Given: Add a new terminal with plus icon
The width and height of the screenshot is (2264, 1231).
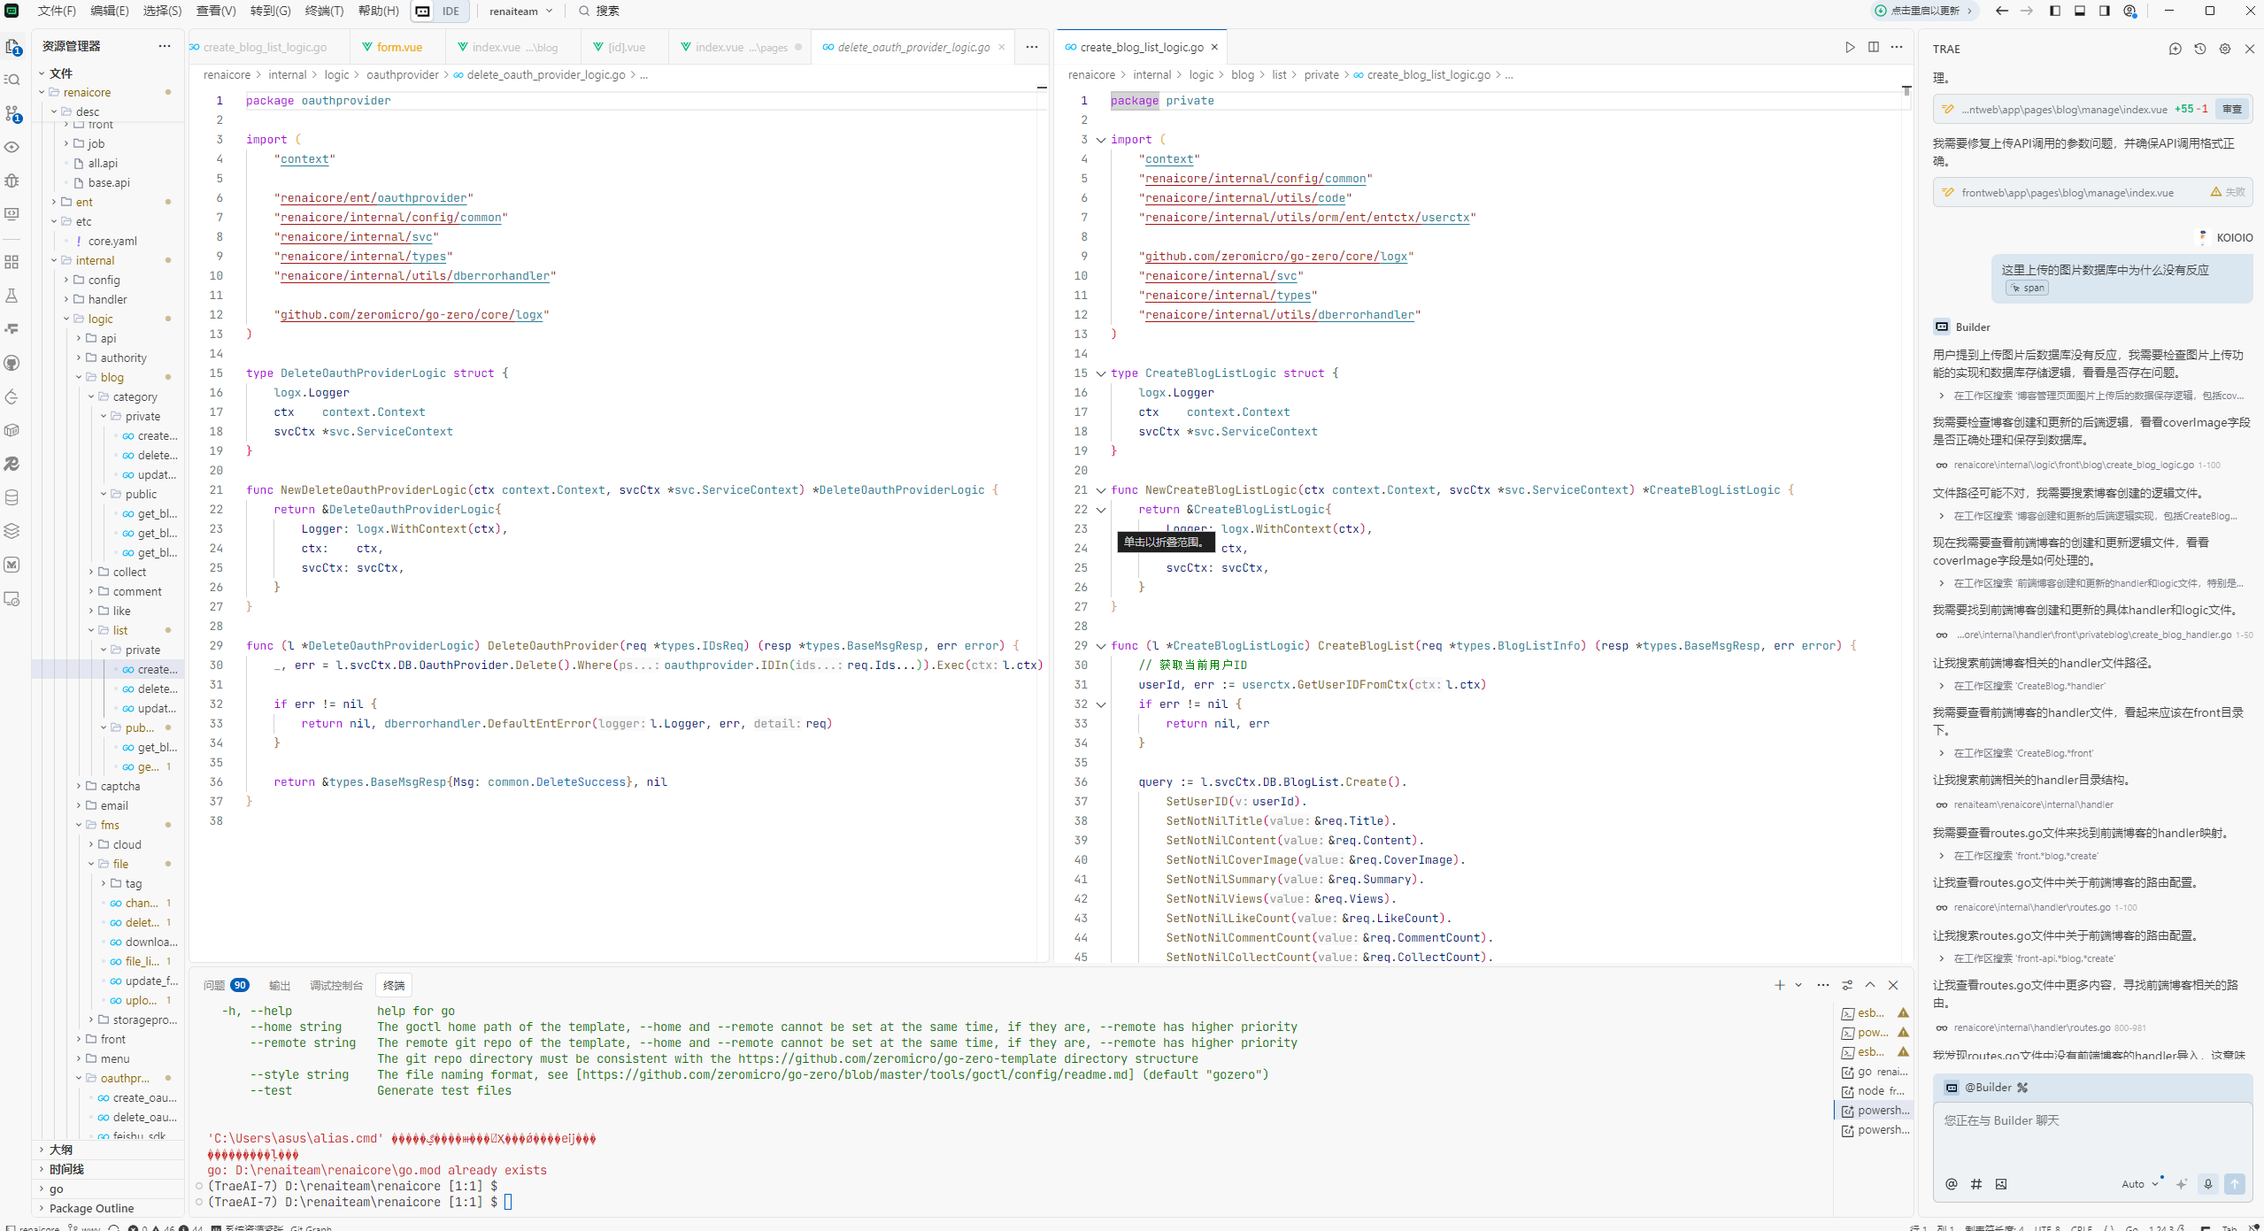Looking at the screenshot, I should pos(1779,985).
